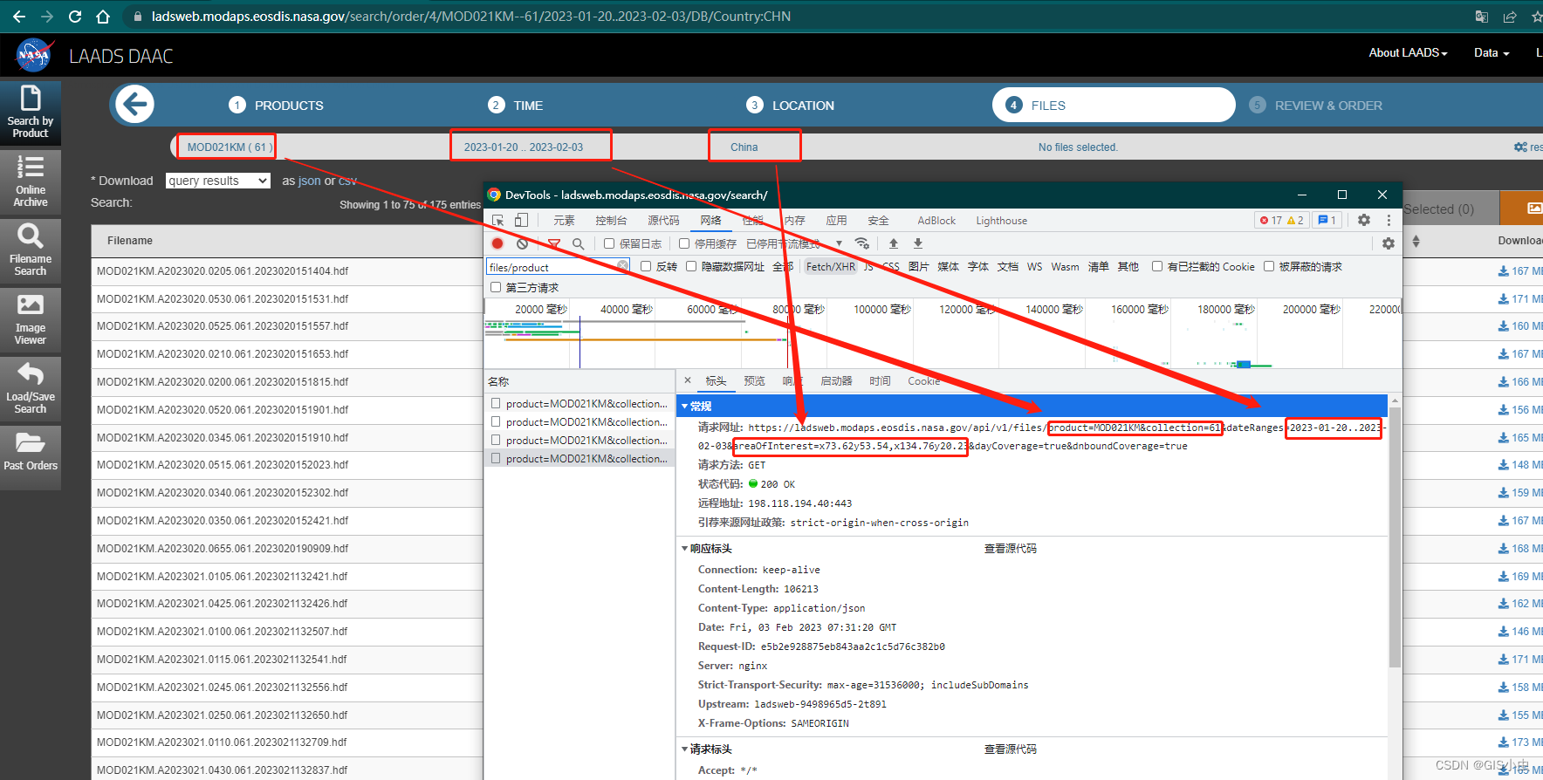Click the browser address bar URL
1543x780 pixels.
click(x=470, y=17)
